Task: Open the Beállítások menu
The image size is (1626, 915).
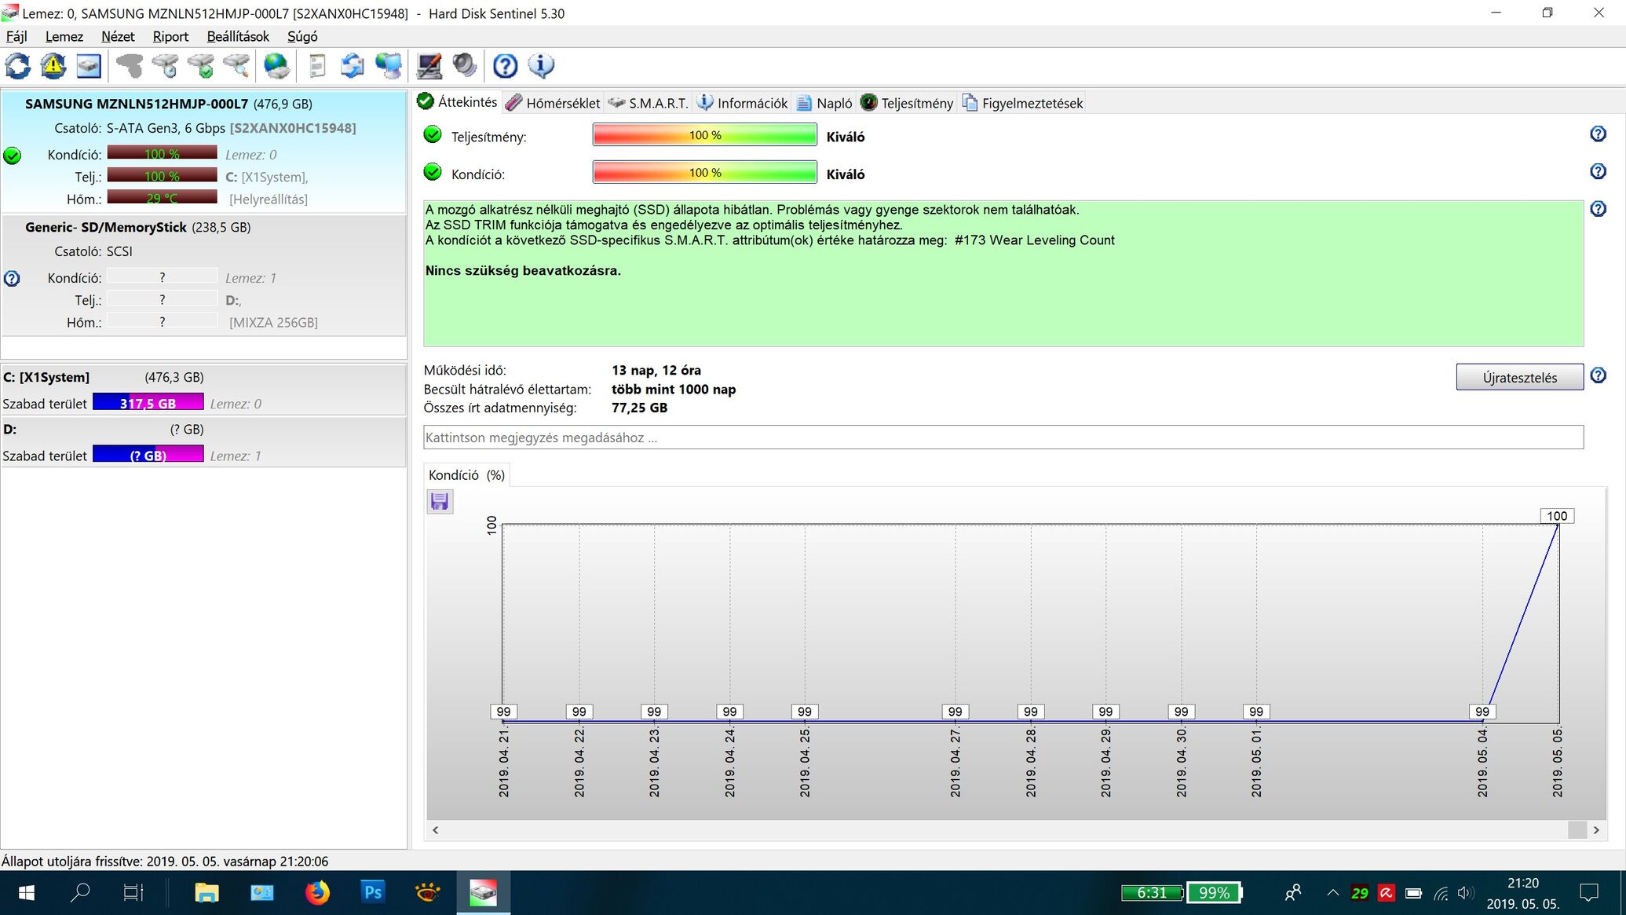Action: coord(238,36)
